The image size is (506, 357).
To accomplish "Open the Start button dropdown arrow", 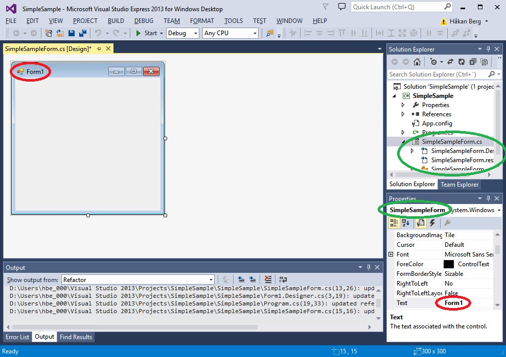I will coord(162,33).
